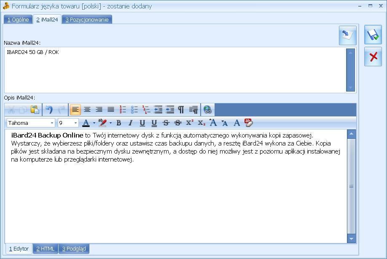
Task: Open font dialog with A icon
Action: coord(236,123)
